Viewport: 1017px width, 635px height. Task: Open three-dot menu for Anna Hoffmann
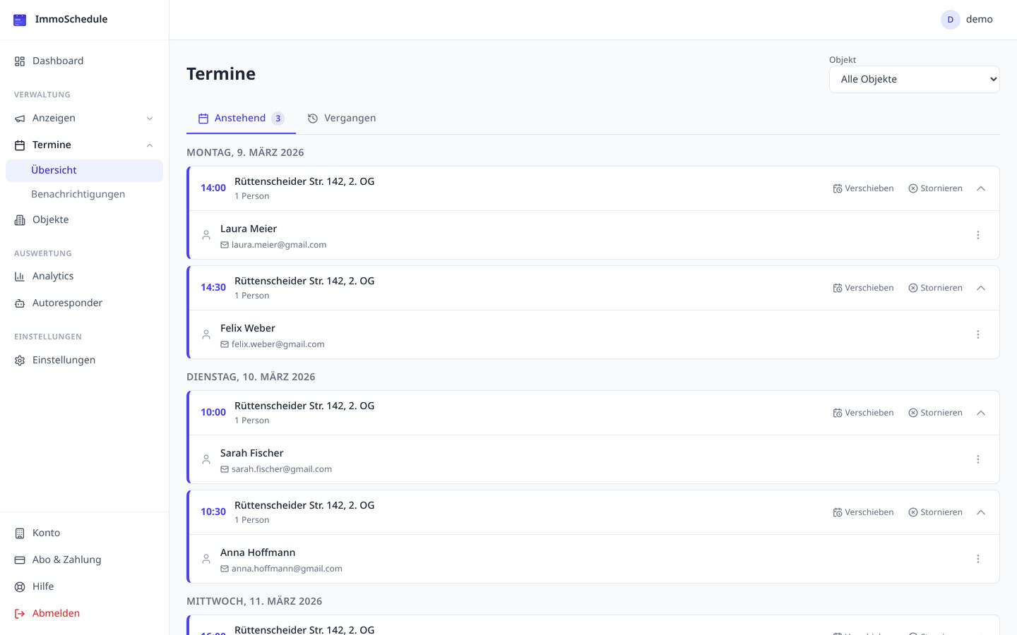[977, 559]
